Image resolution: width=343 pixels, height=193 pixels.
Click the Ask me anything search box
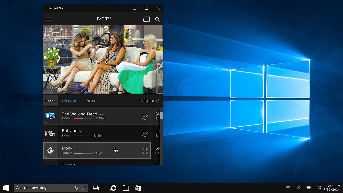[51, 188]
